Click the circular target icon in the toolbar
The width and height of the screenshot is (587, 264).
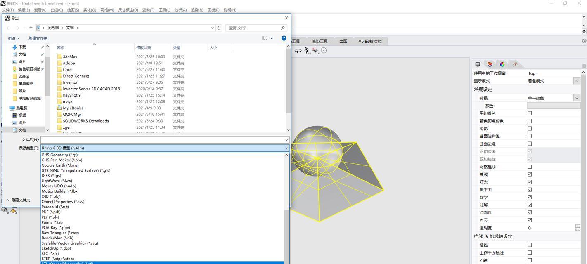[x=324, y=50]
